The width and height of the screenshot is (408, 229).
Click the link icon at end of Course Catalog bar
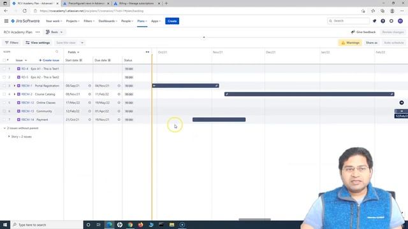(392, 94)
